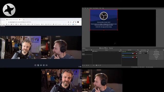This screenshot has width=164, height=92.
Task: Bookmark page with the star icon
Action: click(71, 22)
